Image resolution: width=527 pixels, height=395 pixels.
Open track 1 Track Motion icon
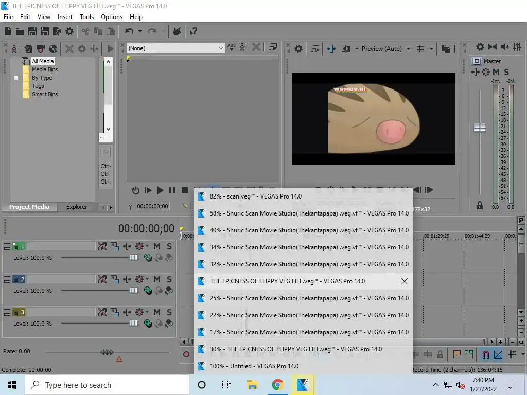pyautogui.click(x=115, y=246)
